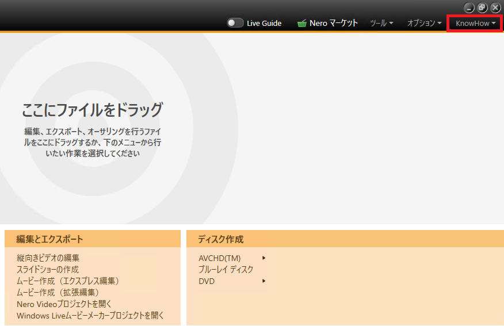Image resolution: width=504 pixels, height=326 pixels.
Task: Click the ここにファイルをドラッグ drop area heading
Action: point(93,110)
